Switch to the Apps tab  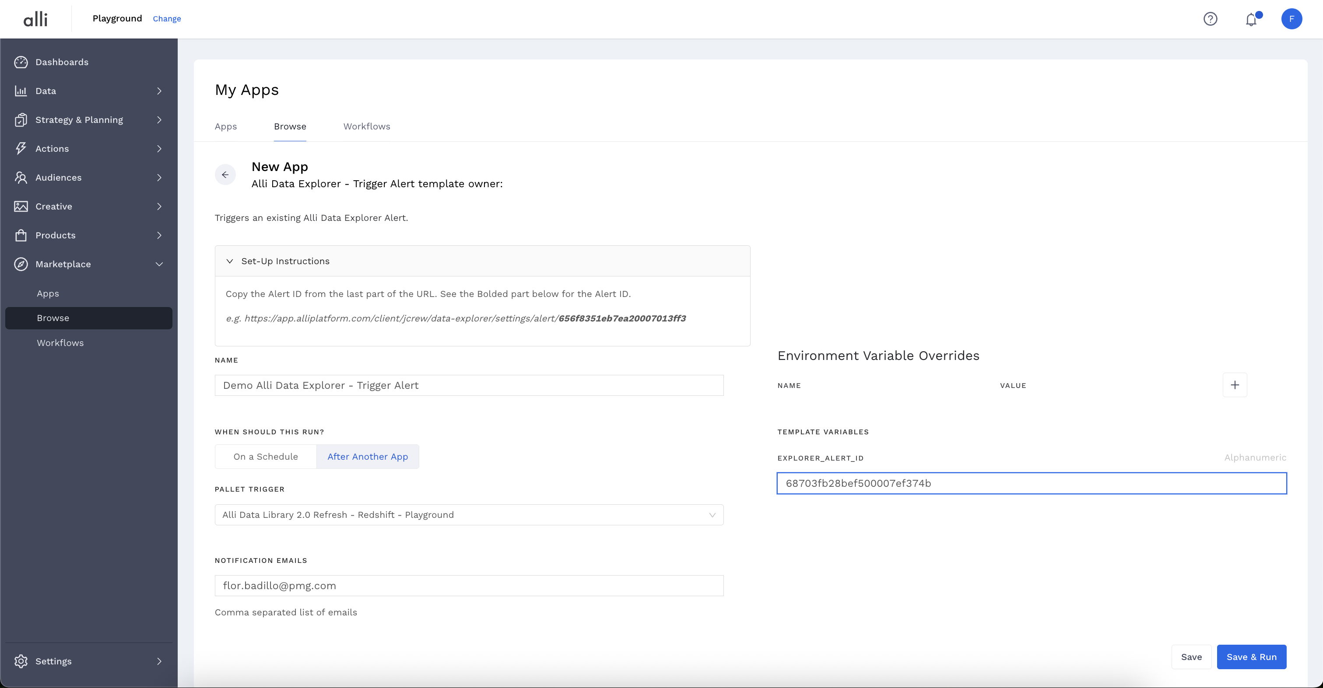[225, 126]
